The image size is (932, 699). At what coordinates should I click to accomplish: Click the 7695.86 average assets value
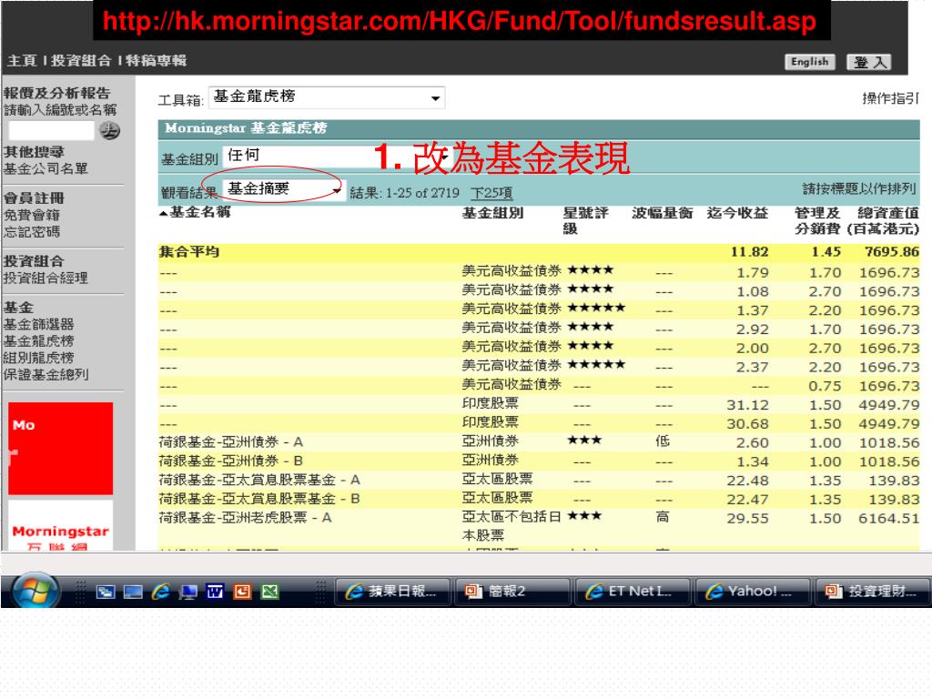(x=892, y=252)
